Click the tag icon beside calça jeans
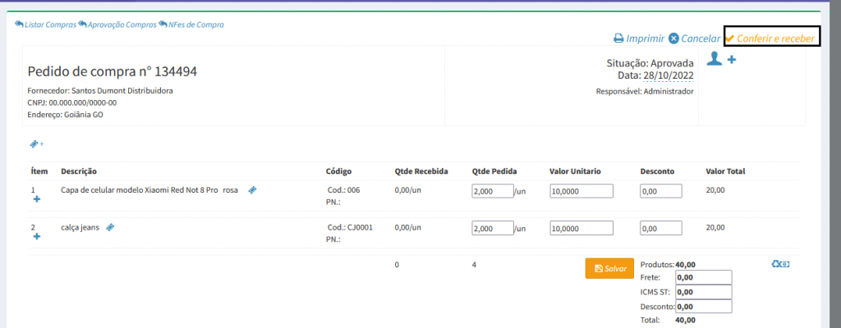 (x=110, y=228)
